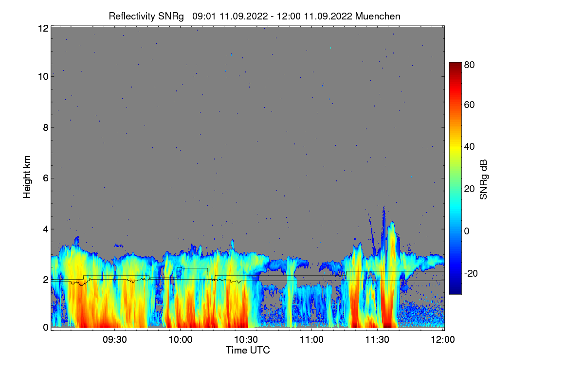This screenshot has width=584, height=389.
Task: Click the colorbar label 40
Action: coord(470,147)
